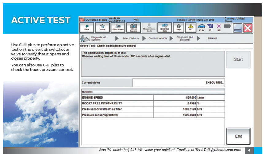The height and width of the screenshot is (157, 265).
Task: Click the VI signal status icon
Action: point(210,28)
